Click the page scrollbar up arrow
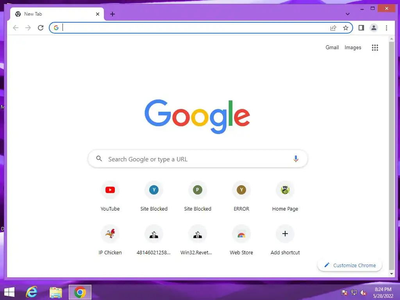Screen dimensions: 400x300 (x=391, y=39)
